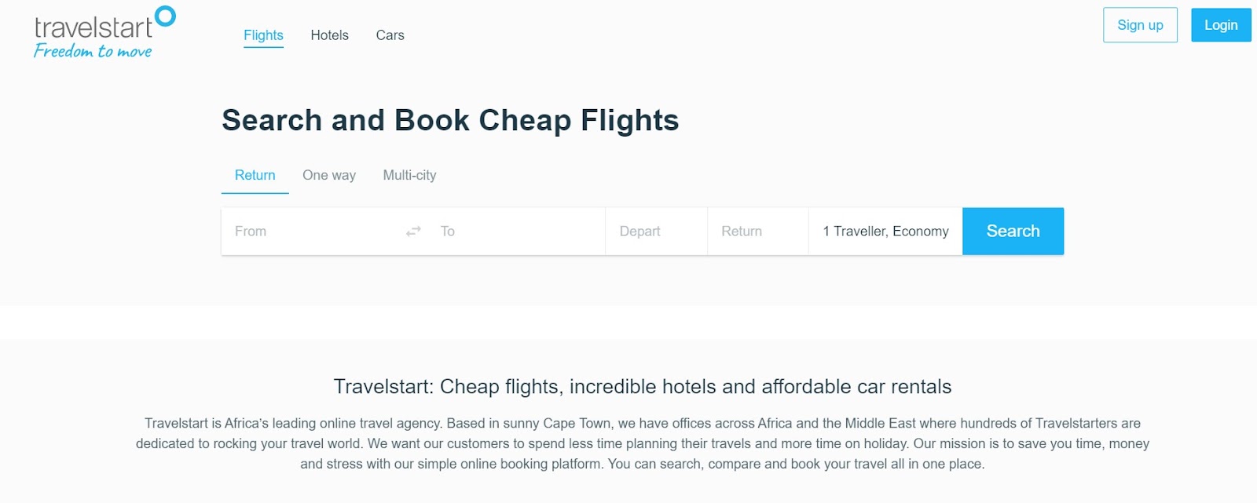Open the Flights navigation tab
The width and height of the screenshot is (1257, 503).
pos(263,35)
